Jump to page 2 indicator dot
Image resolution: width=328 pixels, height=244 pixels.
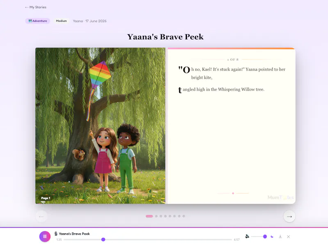(157, 216)
